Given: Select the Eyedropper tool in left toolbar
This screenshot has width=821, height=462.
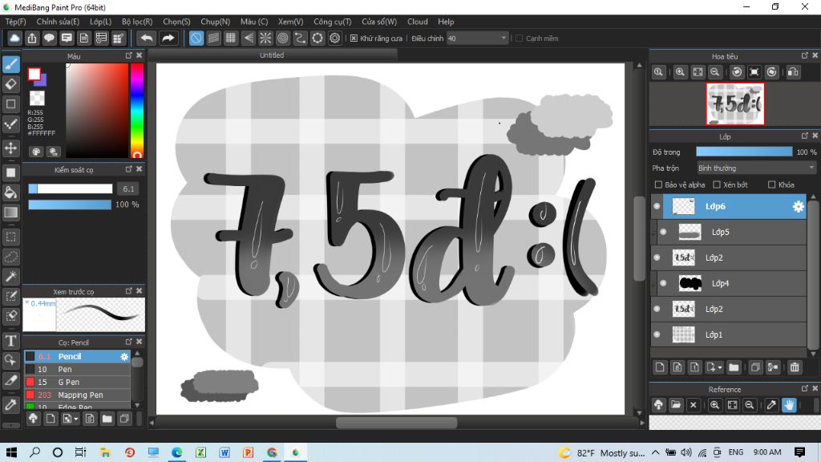Looking at the screenshot, I should pos(11,404).
